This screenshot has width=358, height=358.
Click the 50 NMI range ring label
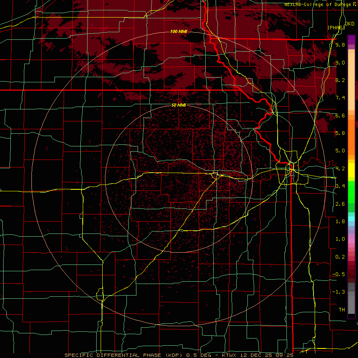pyautogui.click(x=179, y=105)
